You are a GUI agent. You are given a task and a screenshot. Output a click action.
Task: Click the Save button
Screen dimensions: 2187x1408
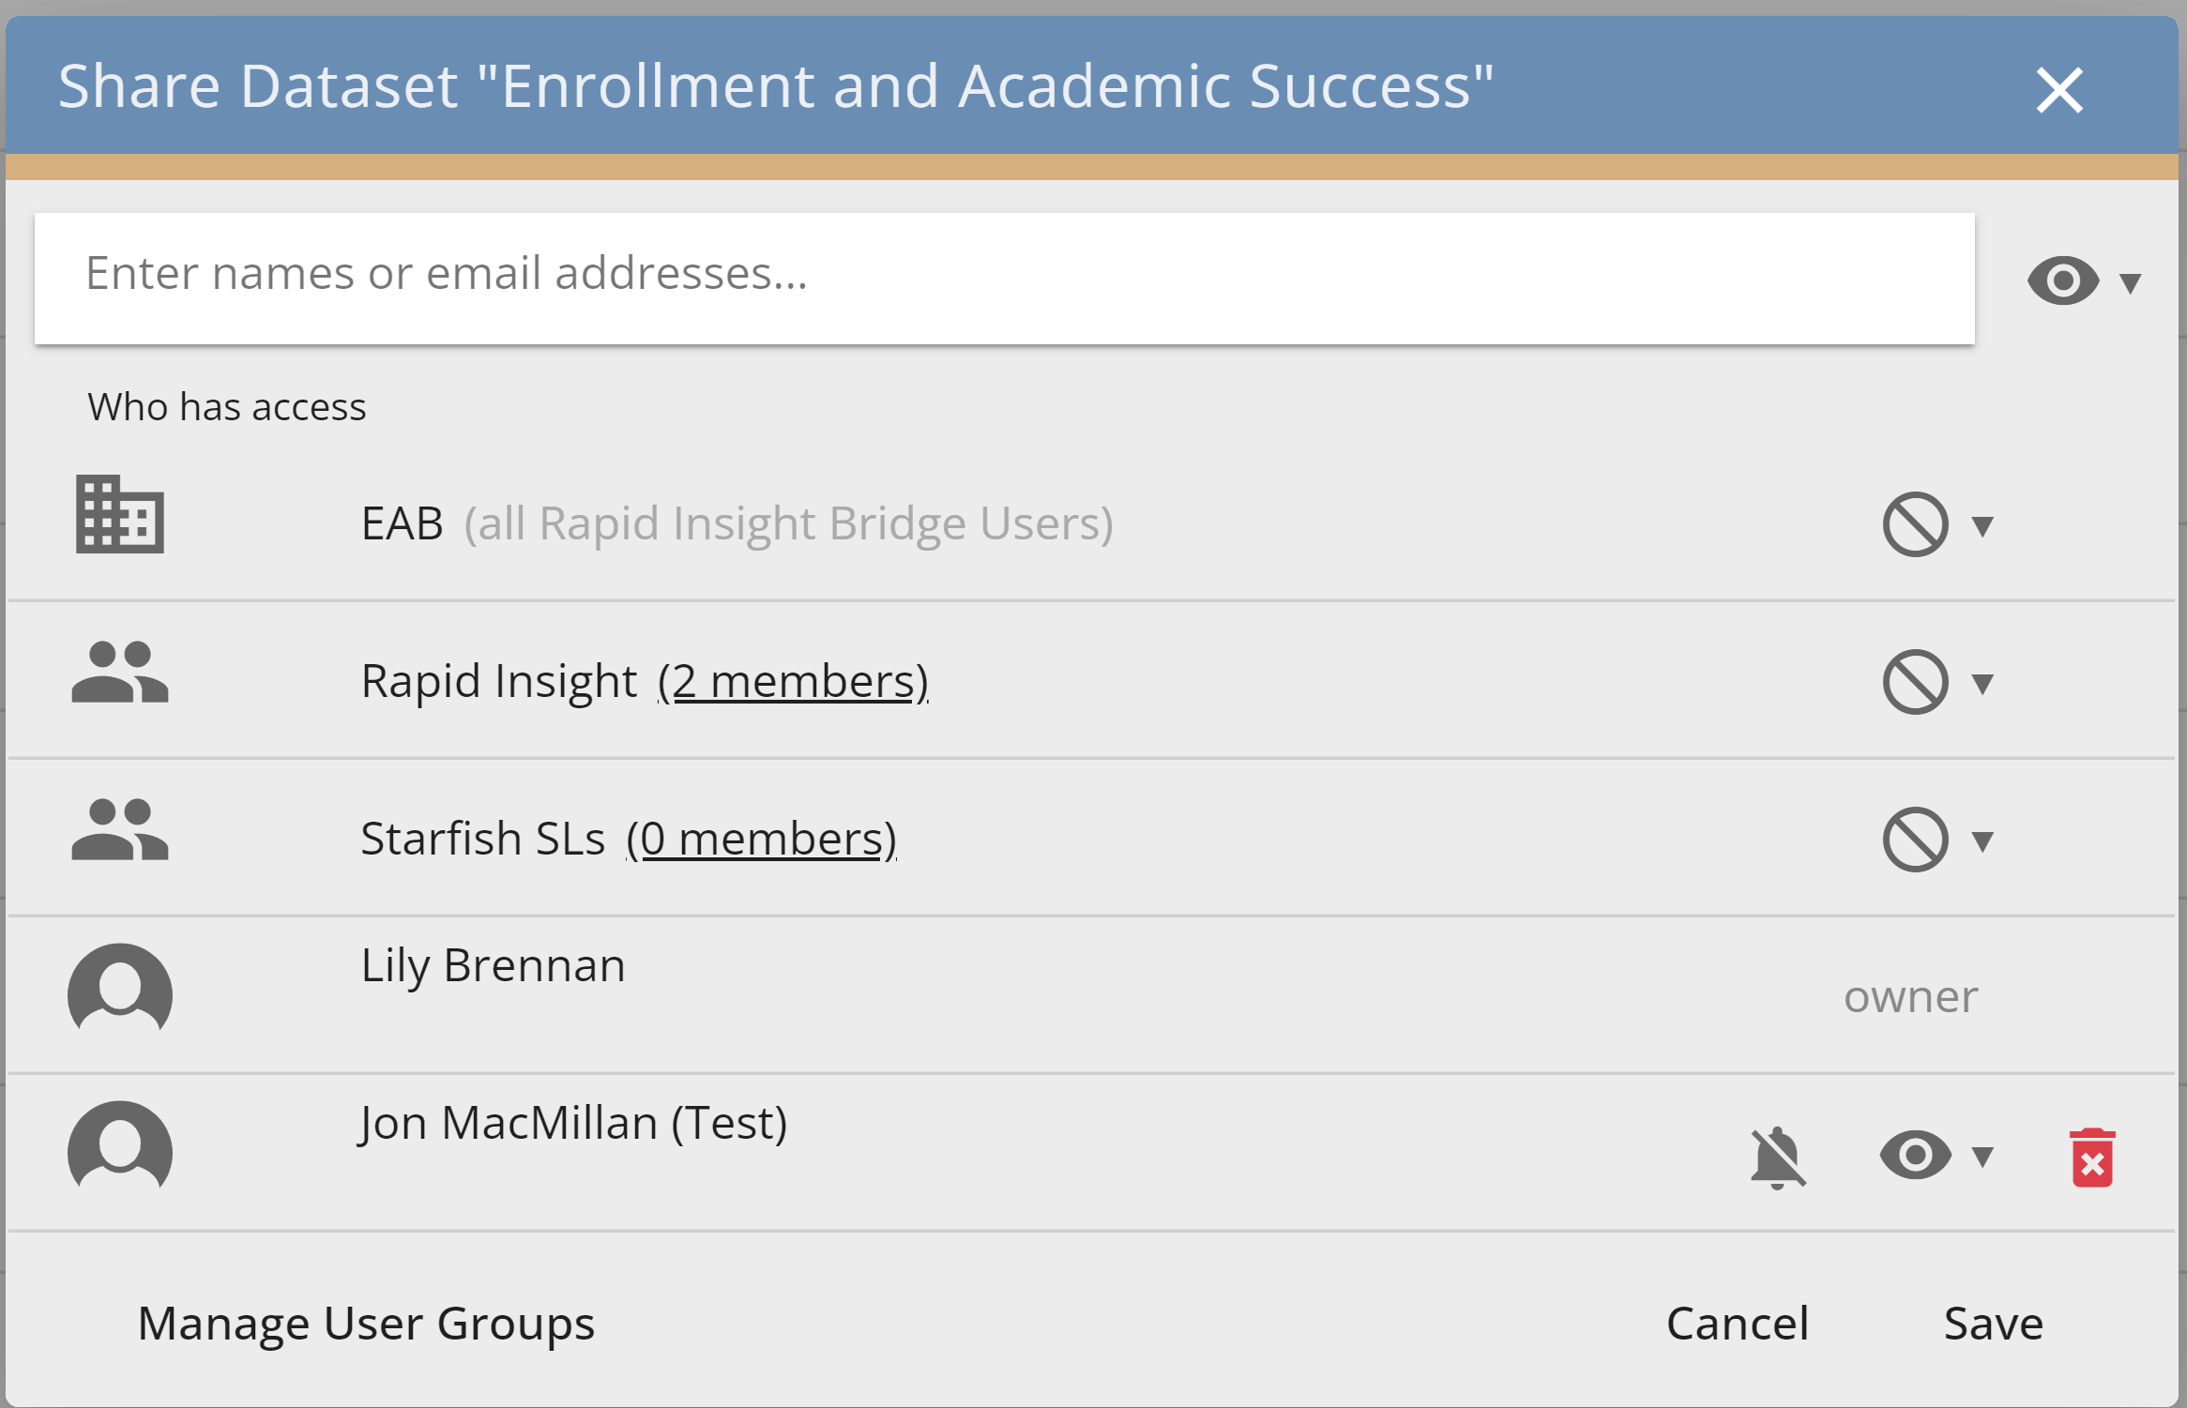(1993, 1324)
